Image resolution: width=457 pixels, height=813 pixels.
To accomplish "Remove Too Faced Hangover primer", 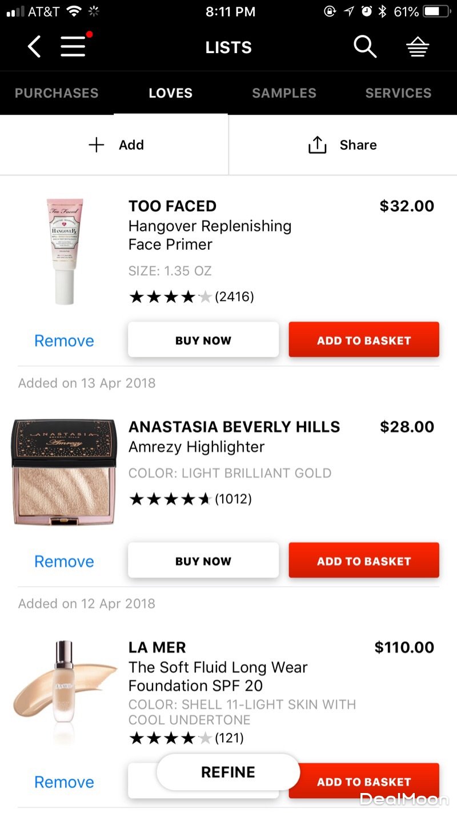I will (64, 341).
